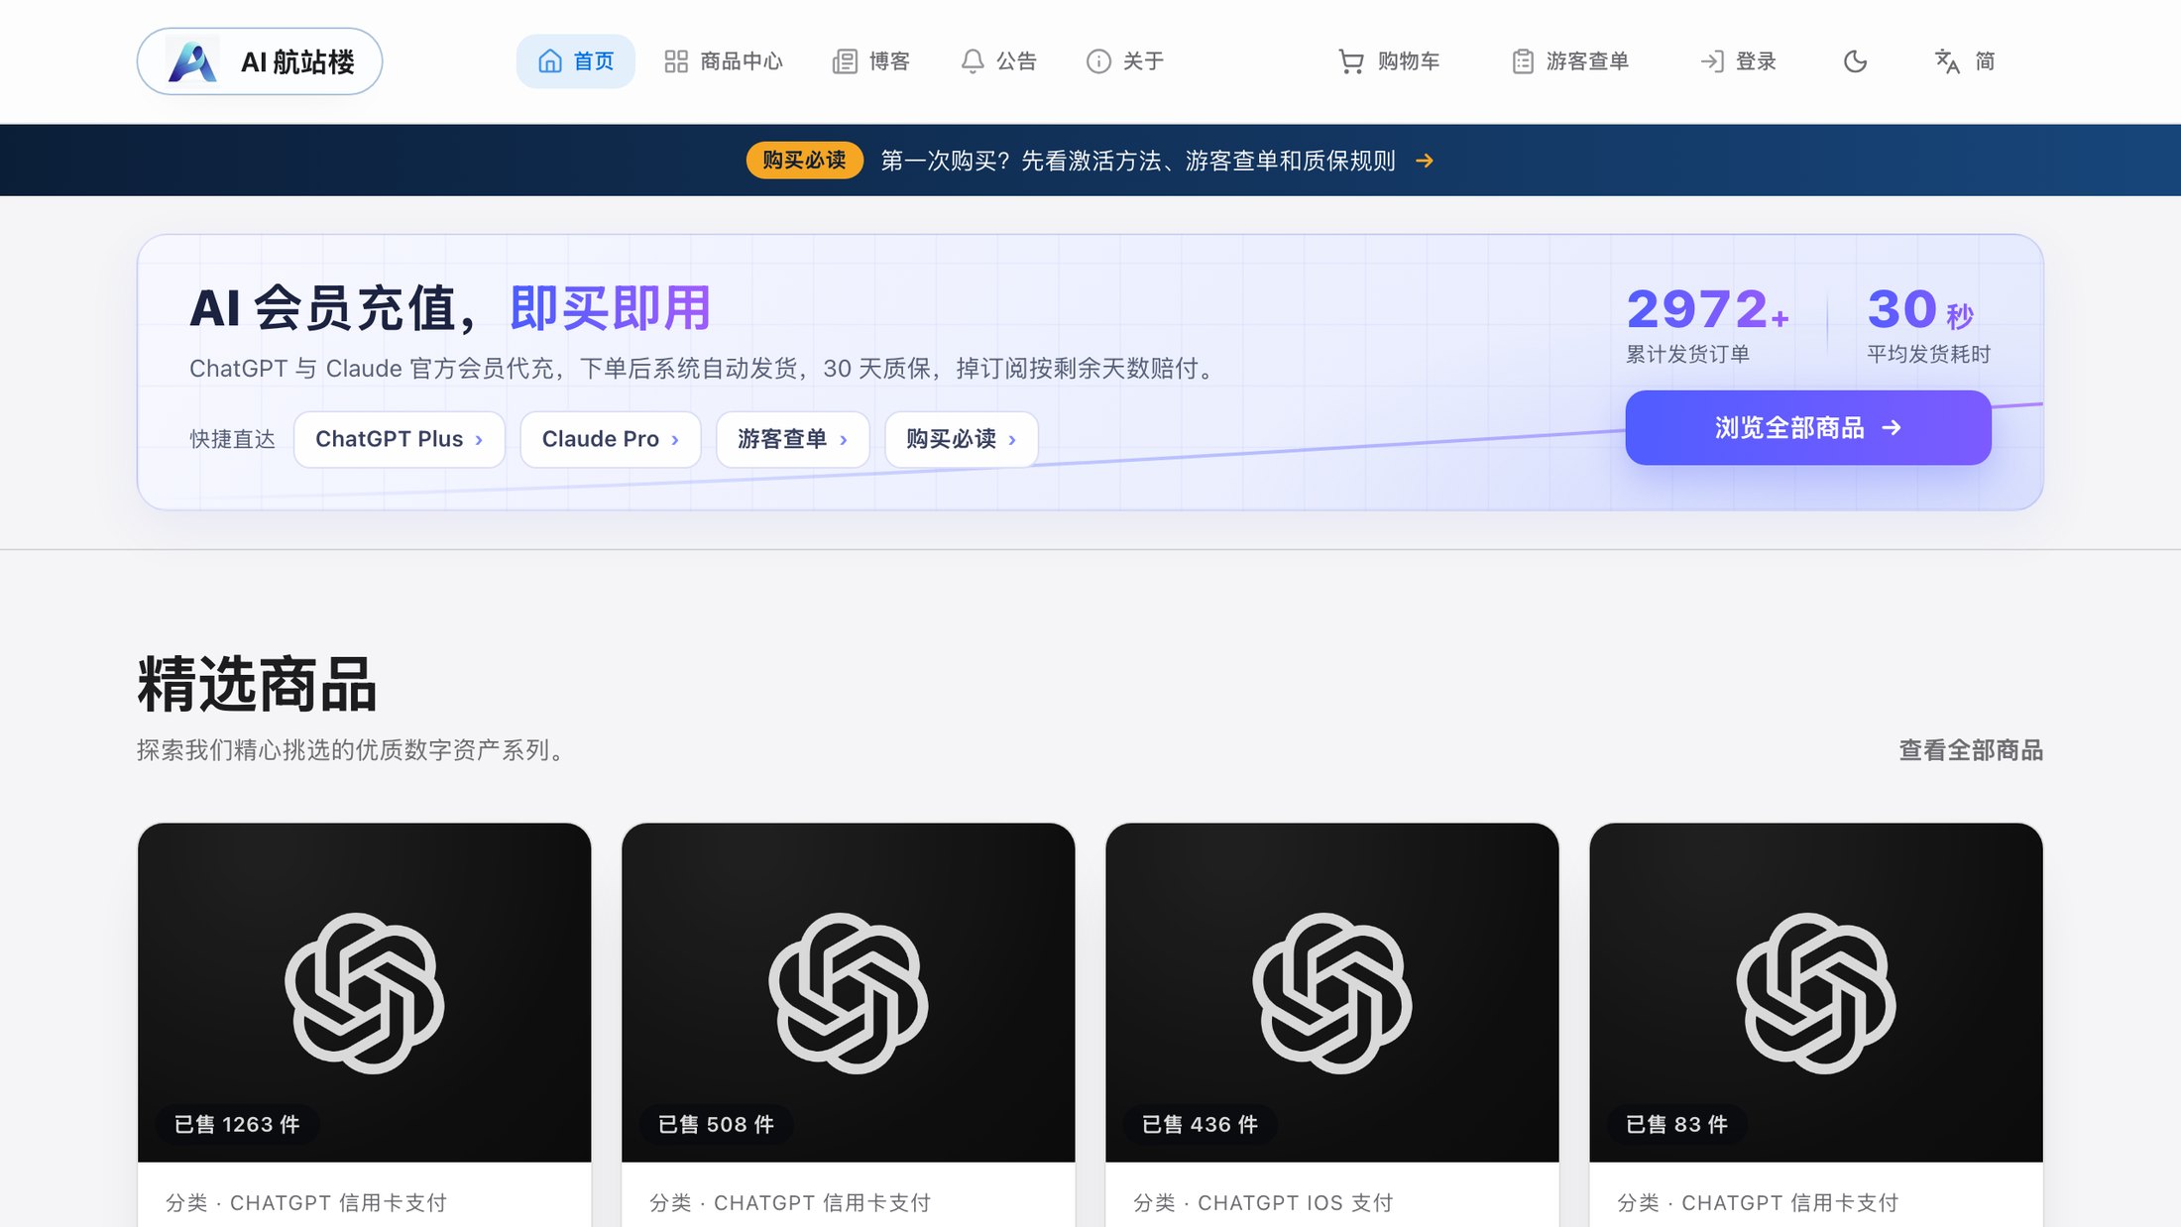This screenshot has width=2181, height=1227.
Task: Click the AI 航站楼 brand name
Action: click(x=297, y=61)
